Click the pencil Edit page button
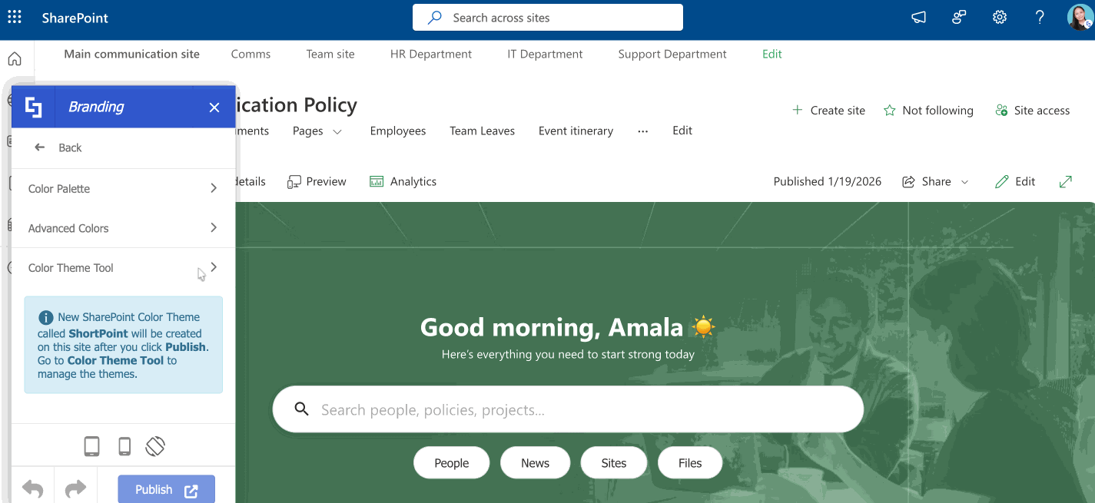 click(x=1015, y=181)
